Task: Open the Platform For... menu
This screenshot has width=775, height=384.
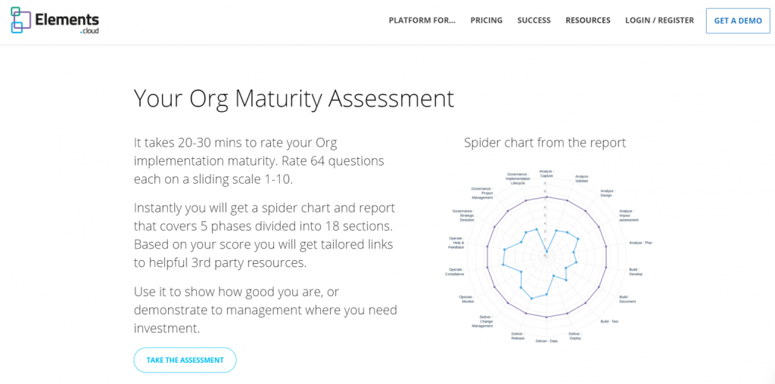Action: pos(422,20)
